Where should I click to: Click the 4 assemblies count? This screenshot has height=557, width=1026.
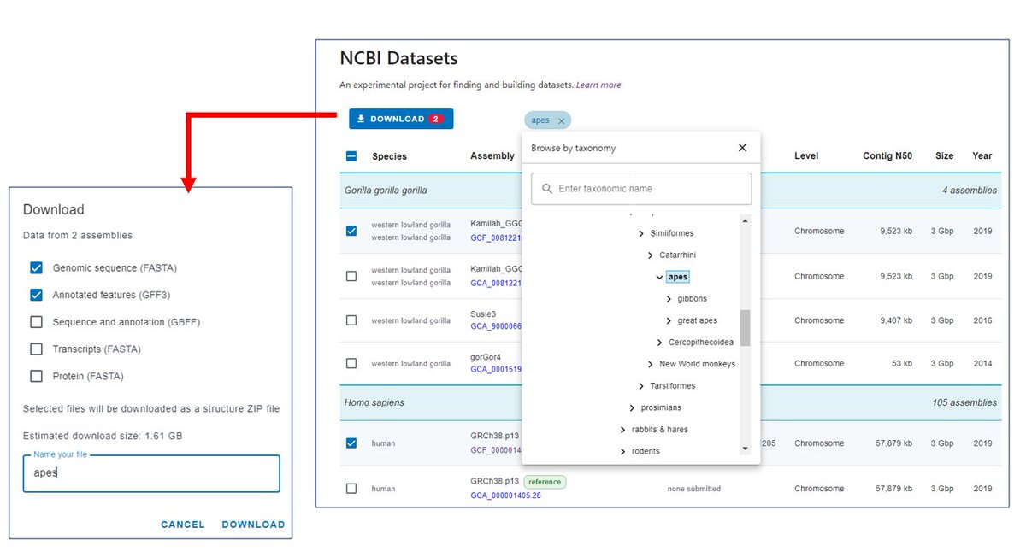click(970, 191)
